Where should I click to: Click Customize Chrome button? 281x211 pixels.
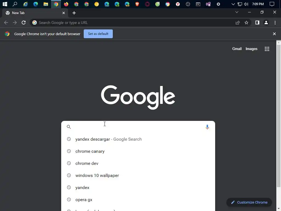point(249,202)
